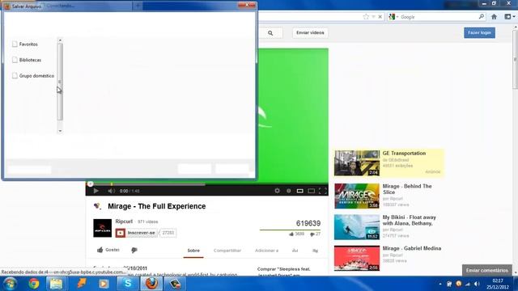
Task: Click the dislike thumbs-down icon
Action: coord(134,250)
